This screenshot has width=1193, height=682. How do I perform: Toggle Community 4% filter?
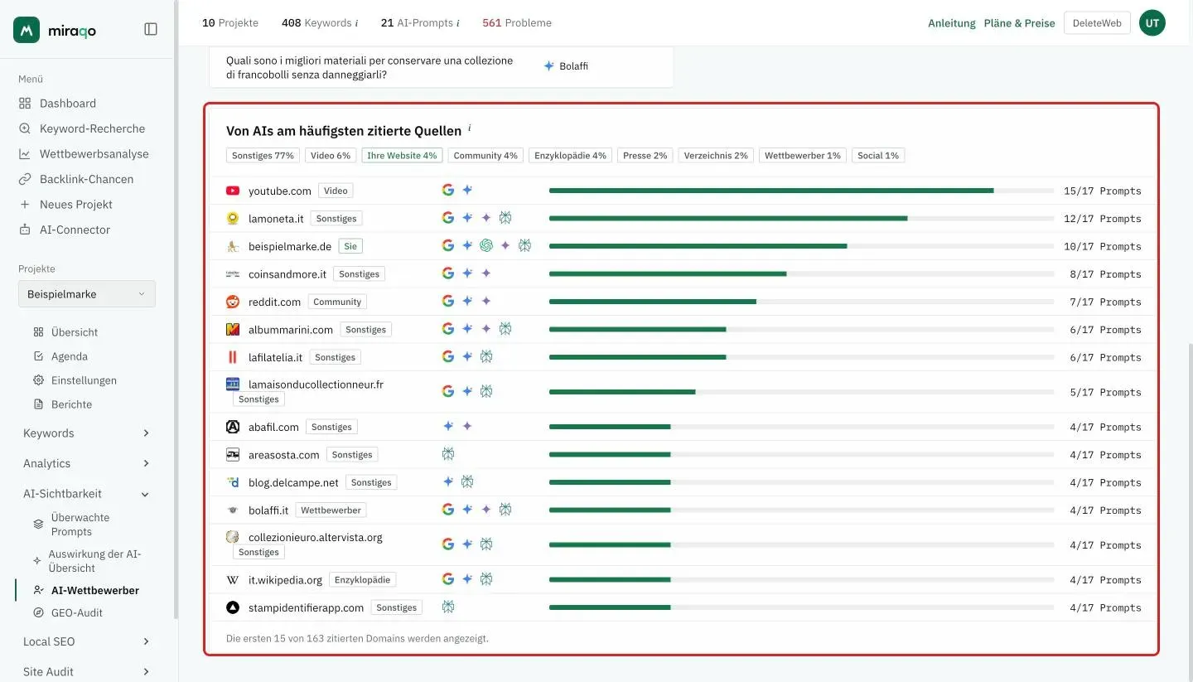[x=485, y=156]
